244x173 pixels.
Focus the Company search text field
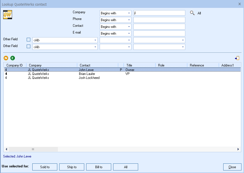[159, 13]
